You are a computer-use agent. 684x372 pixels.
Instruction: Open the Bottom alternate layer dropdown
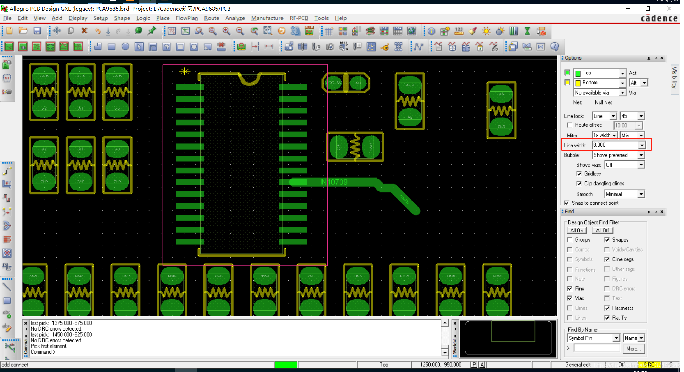click(622, 83)
